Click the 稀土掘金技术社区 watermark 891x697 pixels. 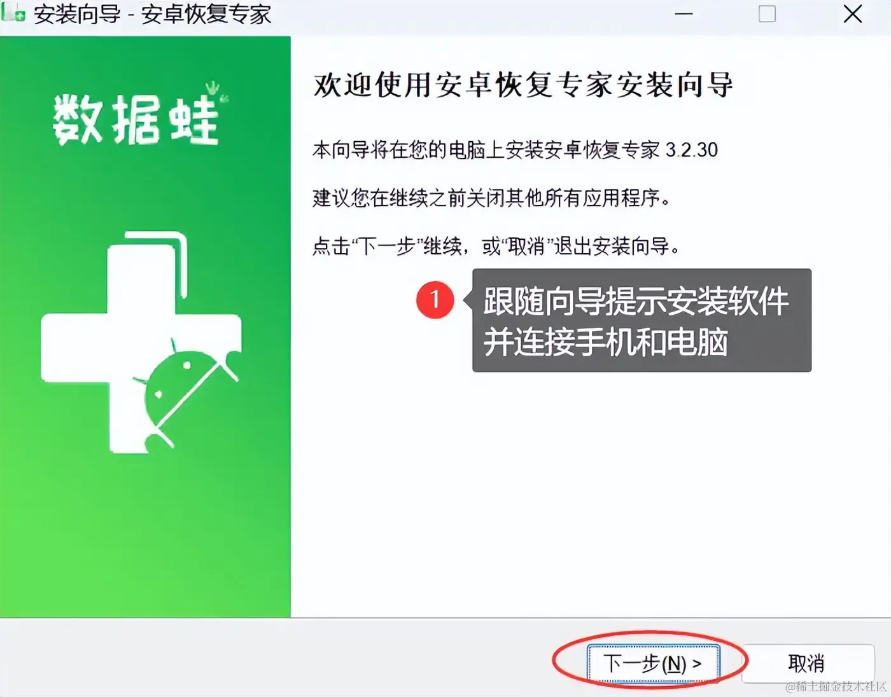(836, 686)
